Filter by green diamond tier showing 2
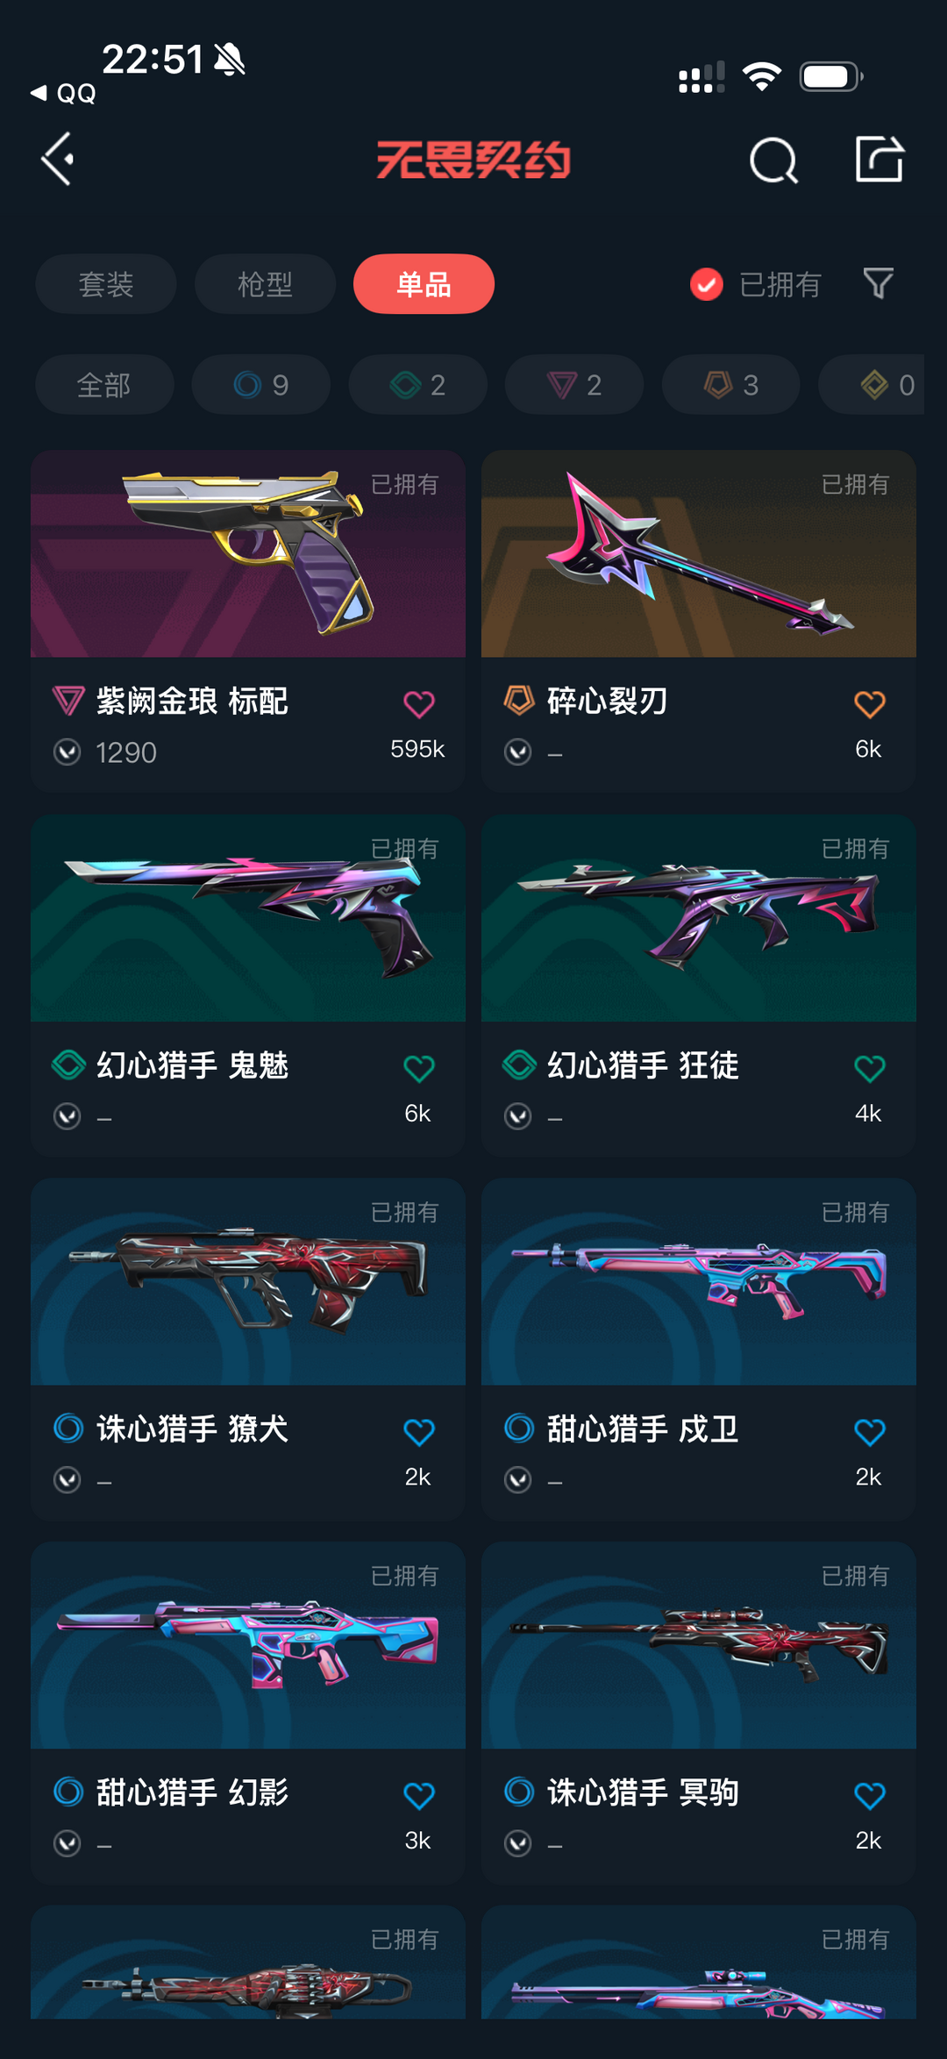The width and height of the screenshot is (947, 2059). [418, 384]
